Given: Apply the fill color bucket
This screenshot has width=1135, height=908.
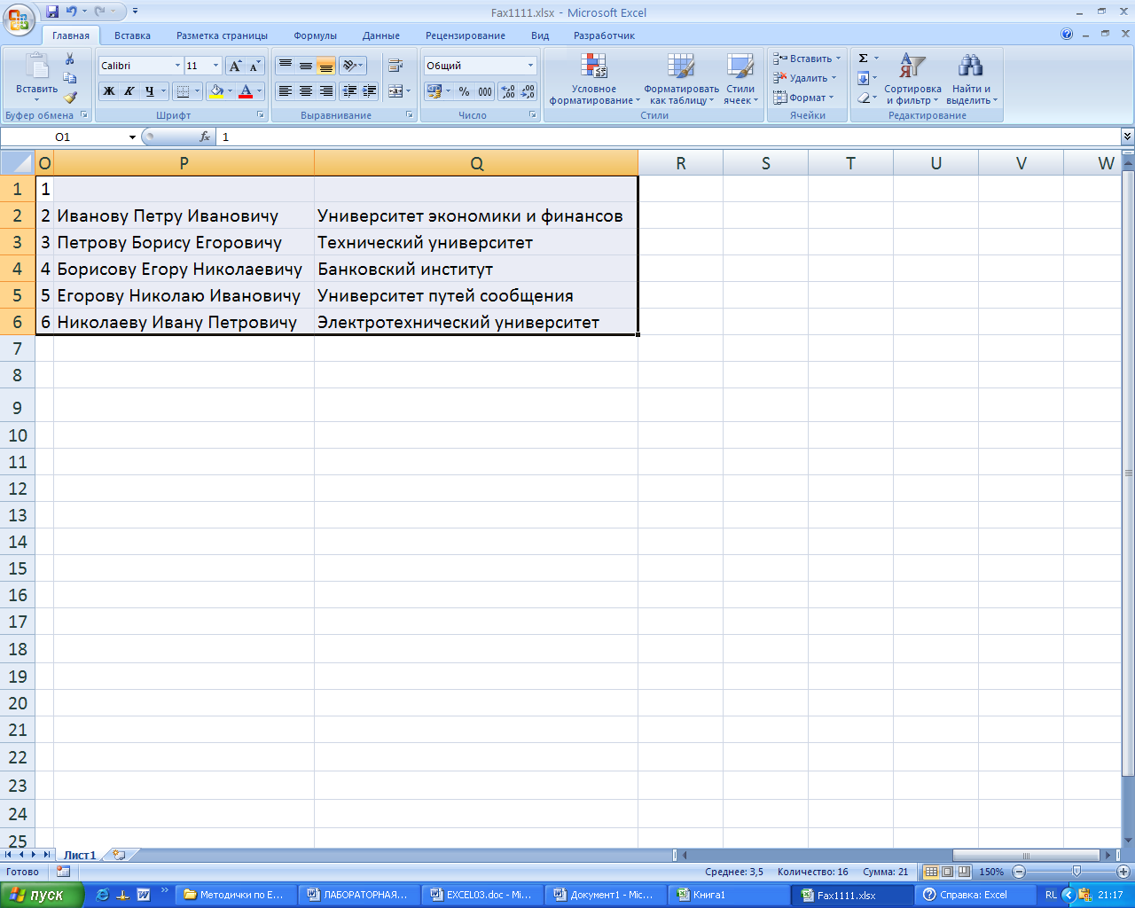Looking at the screenshot, I should point(216,90).
